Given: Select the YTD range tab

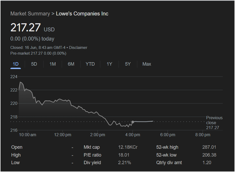Looking at the screenshot, I should pyautogui.click(x=90, y=64).
